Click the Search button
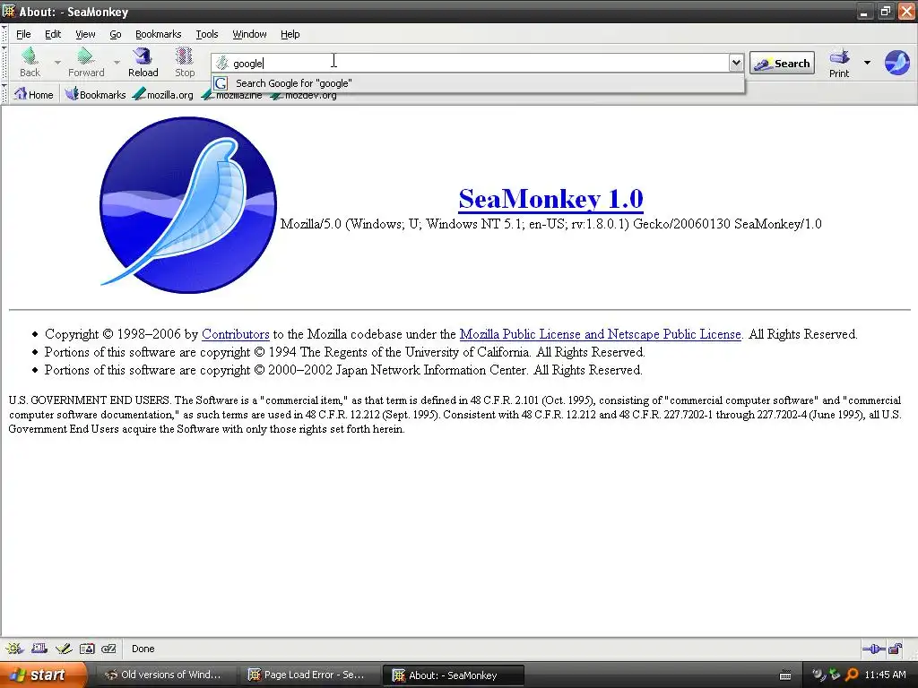The width and height of the screenshot is (918, 688). coord(782,64)
